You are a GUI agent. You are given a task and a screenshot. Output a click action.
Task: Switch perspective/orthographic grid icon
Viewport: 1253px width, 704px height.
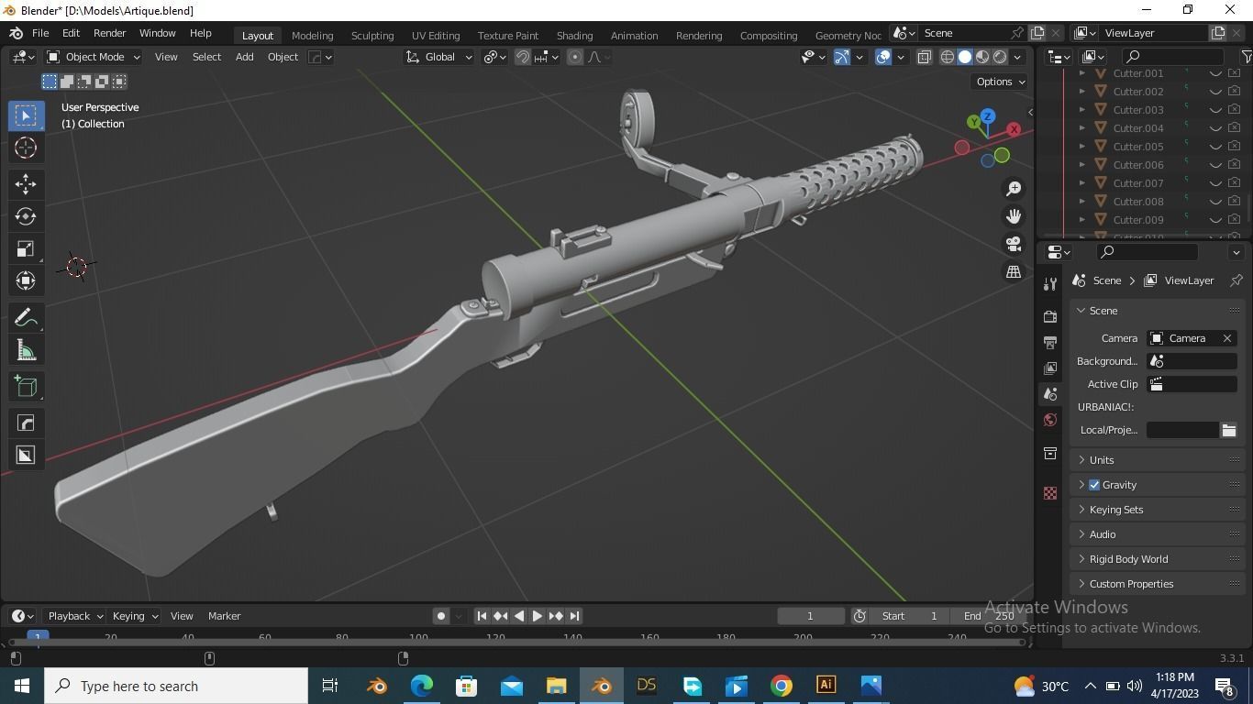tap(1014, 271)
